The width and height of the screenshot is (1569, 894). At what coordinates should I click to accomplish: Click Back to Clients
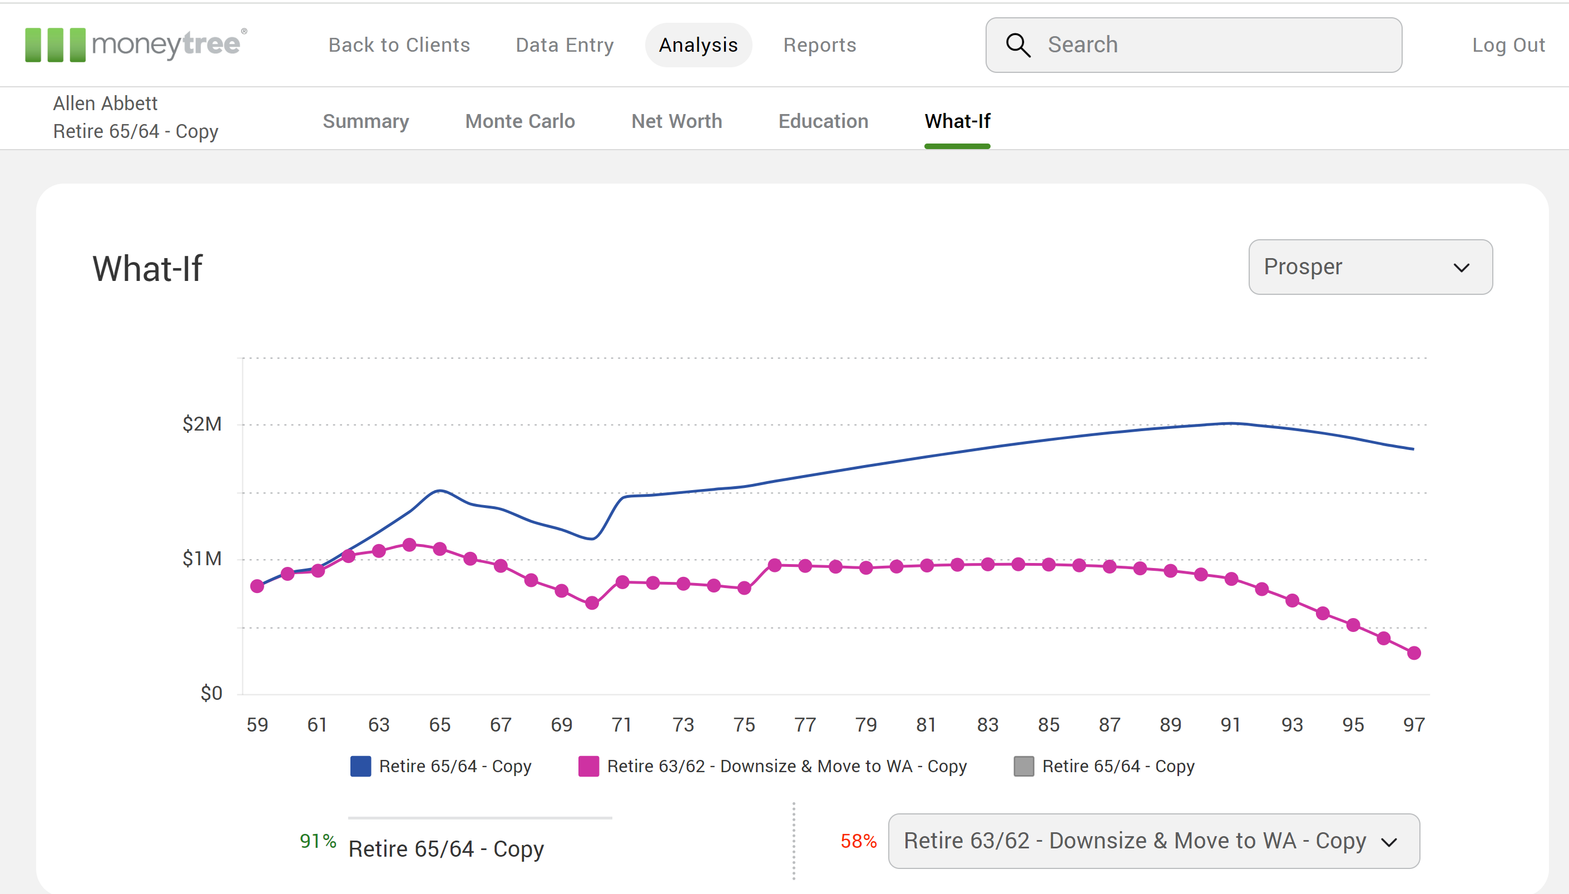(x=399, y=45)
